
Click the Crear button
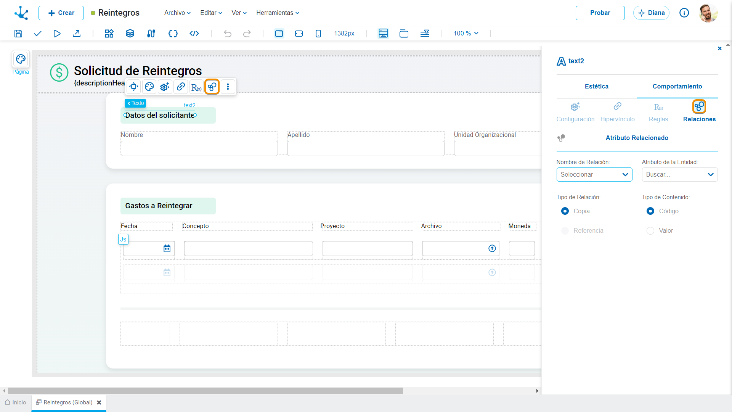click(x=61, y=13)
